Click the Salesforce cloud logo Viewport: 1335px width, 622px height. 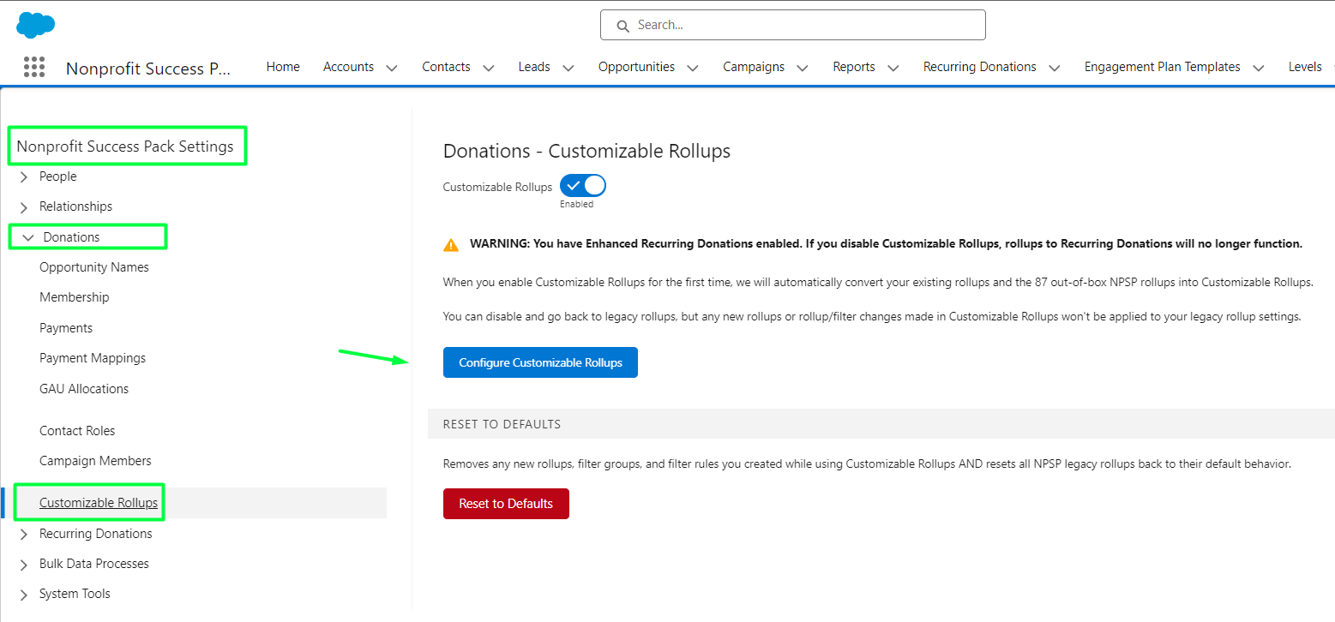click(35, 25)
